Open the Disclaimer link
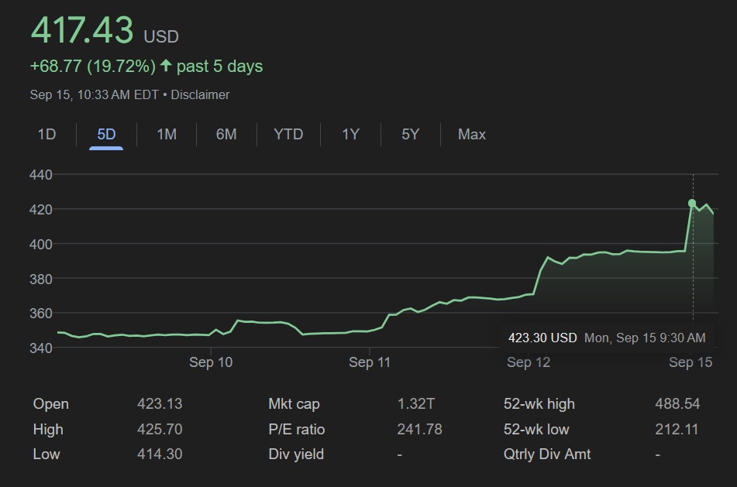Image resolution: width=737 pixels, height=487 pixels. pos(200,94)
